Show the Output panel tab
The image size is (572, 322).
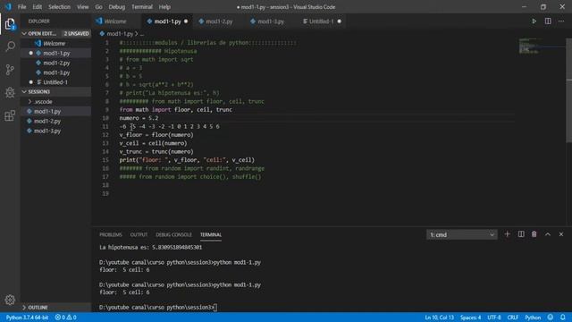click(139, 234)
